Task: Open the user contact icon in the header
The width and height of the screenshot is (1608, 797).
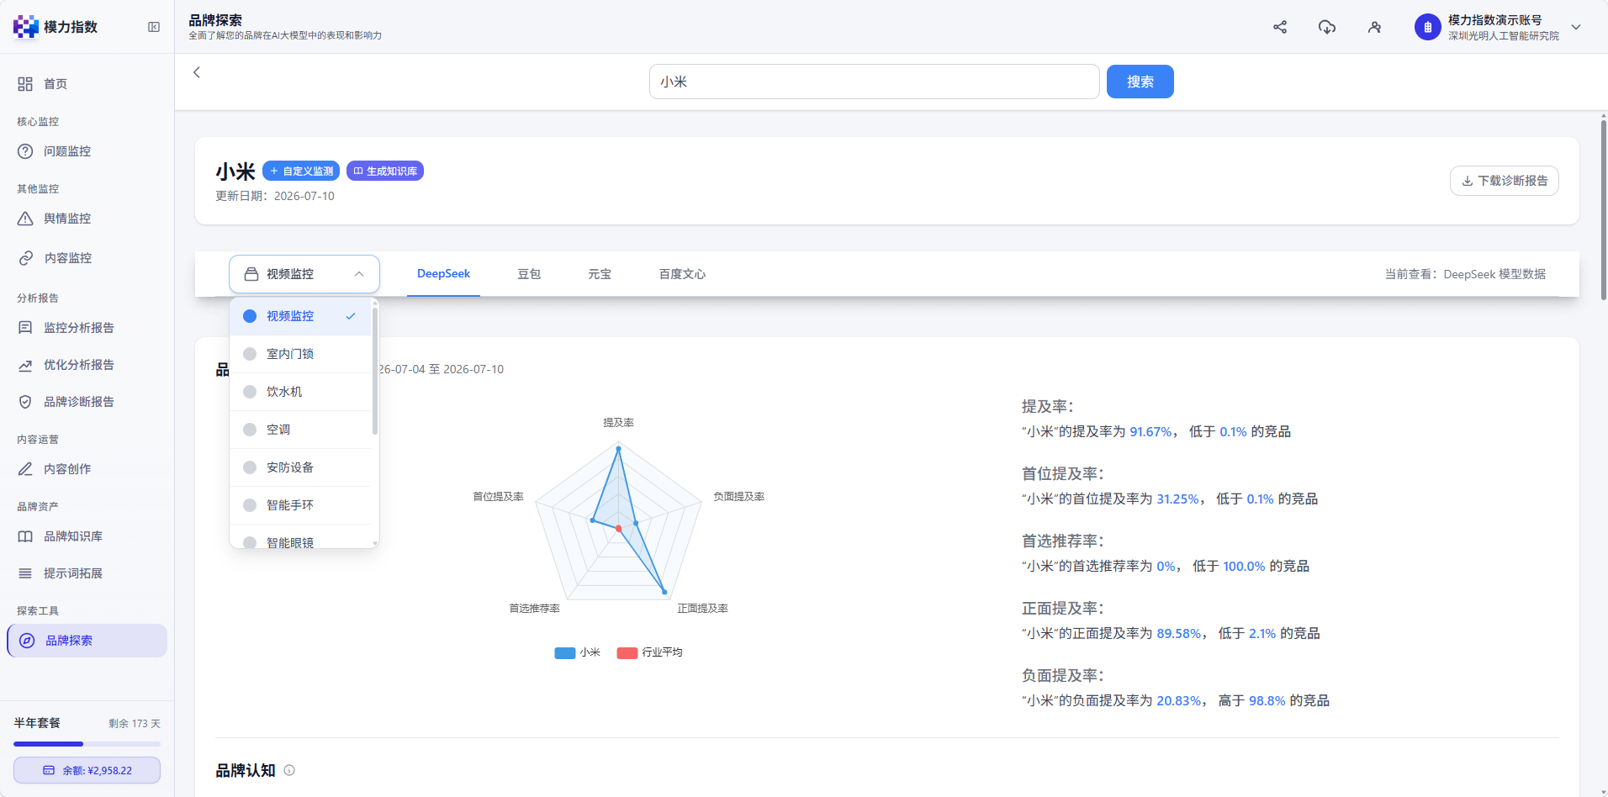Action: [1374, 27]
